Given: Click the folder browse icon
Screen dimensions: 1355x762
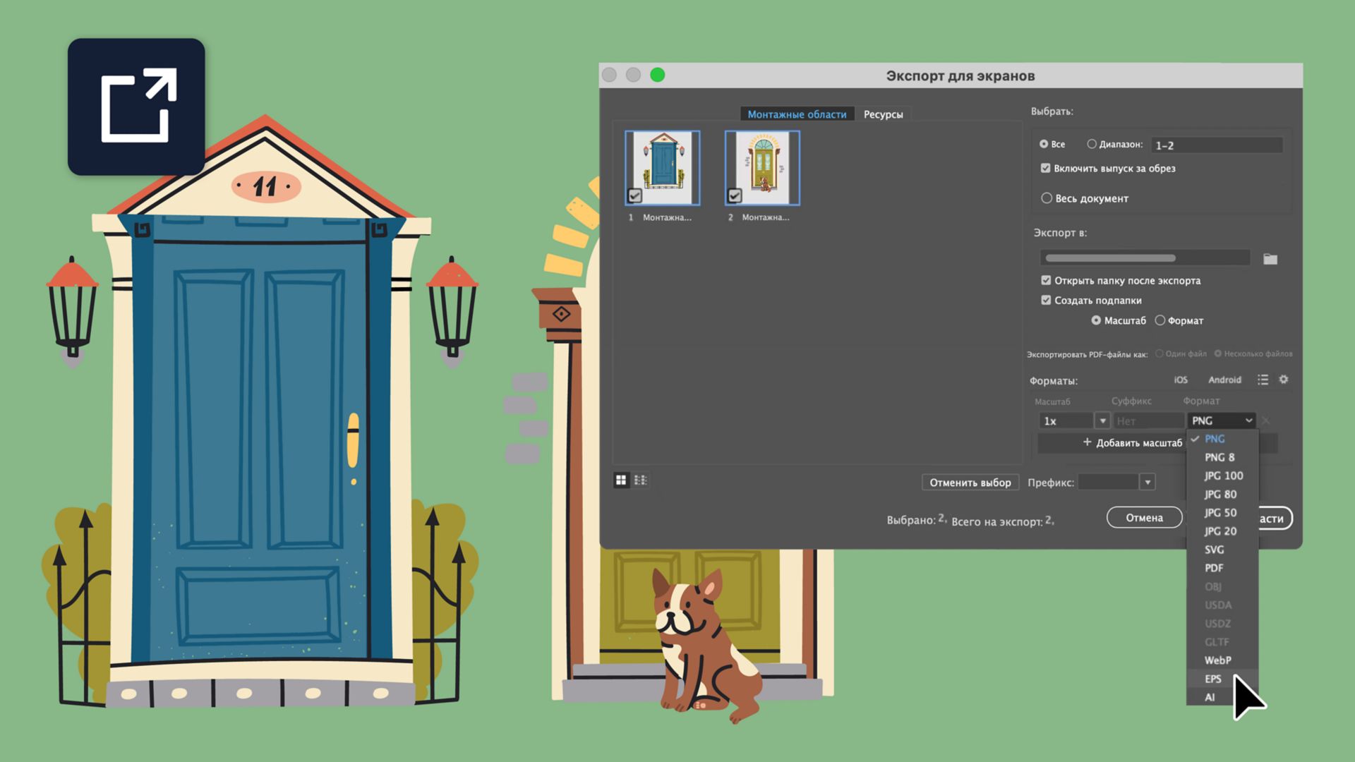Looking at the screenshot, I should (1270, 259).
